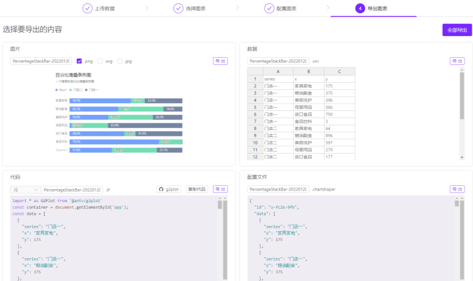473x281 pixels.
Task: Uncheck the .png format checkbox
Action: 79,61
